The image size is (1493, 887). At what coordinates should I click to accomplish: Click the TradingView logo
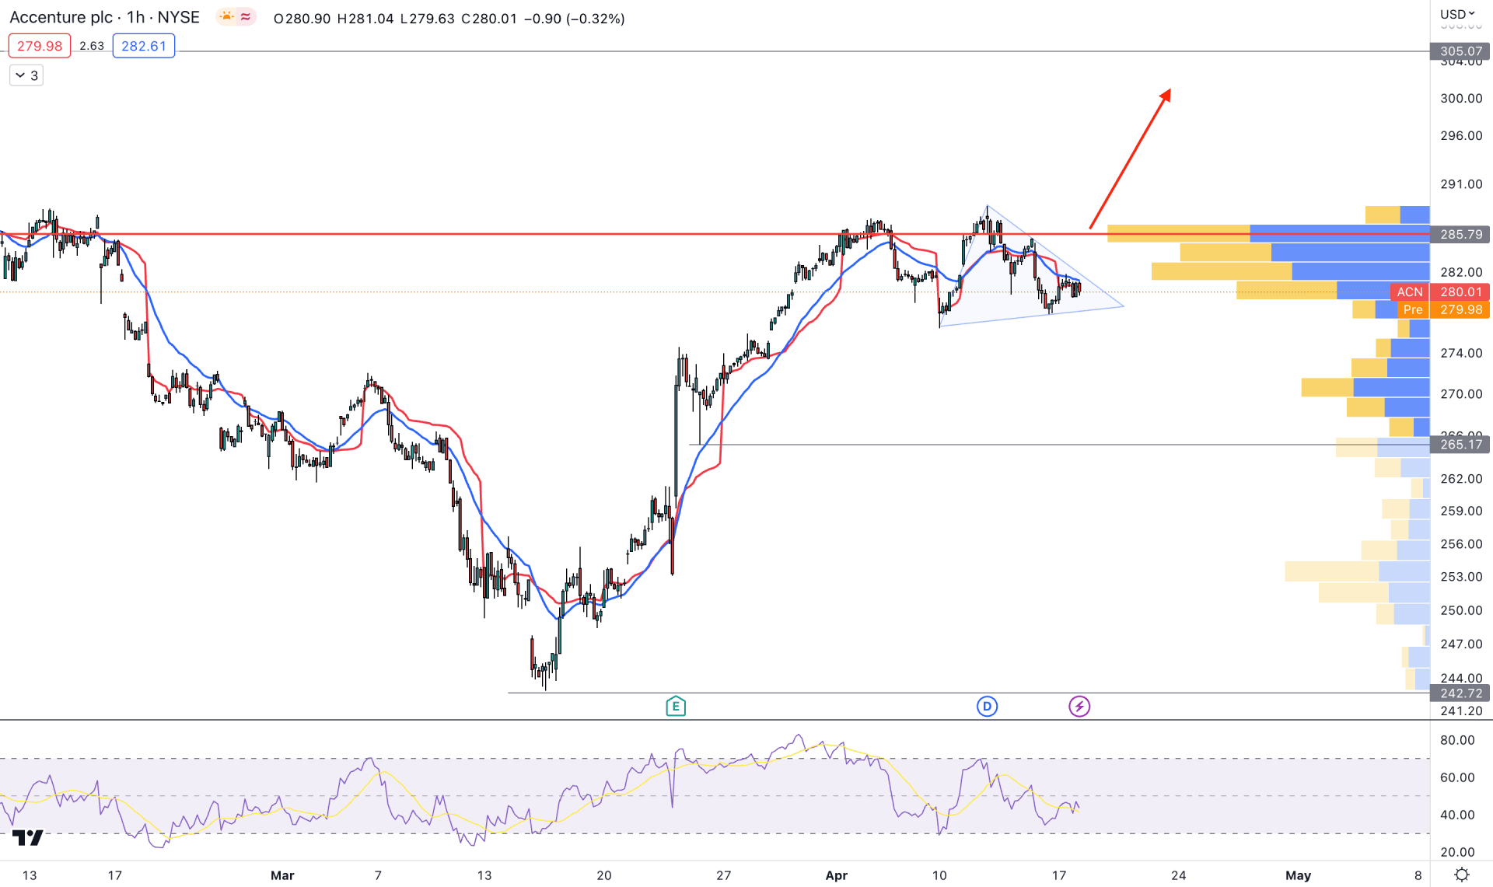point(28,837)
